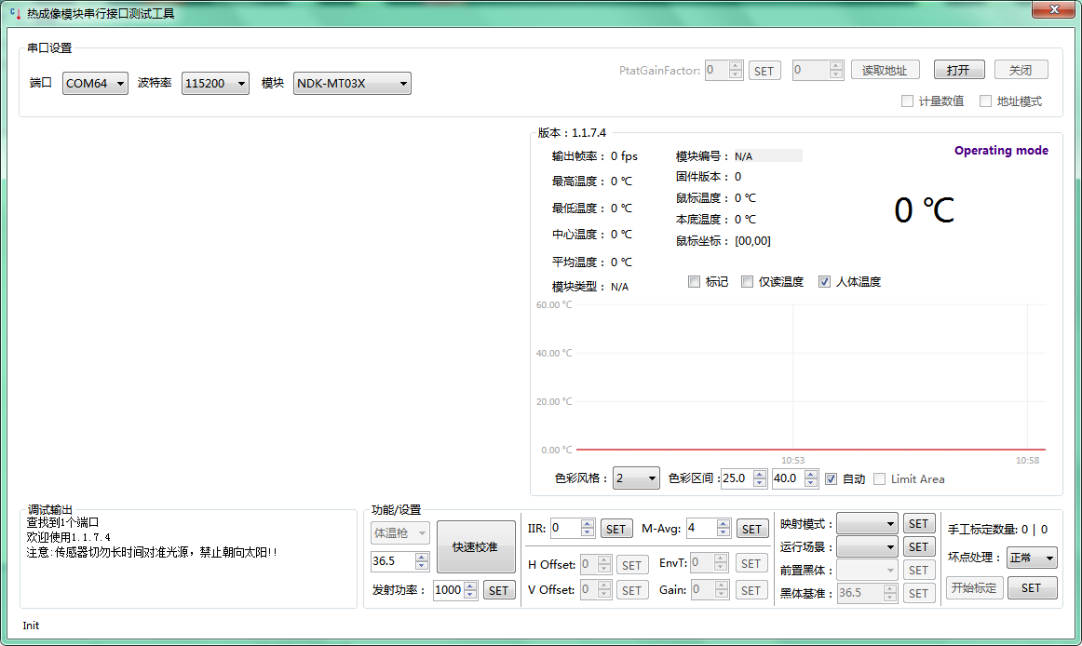Click SET next to V Offset

point(632,591)
